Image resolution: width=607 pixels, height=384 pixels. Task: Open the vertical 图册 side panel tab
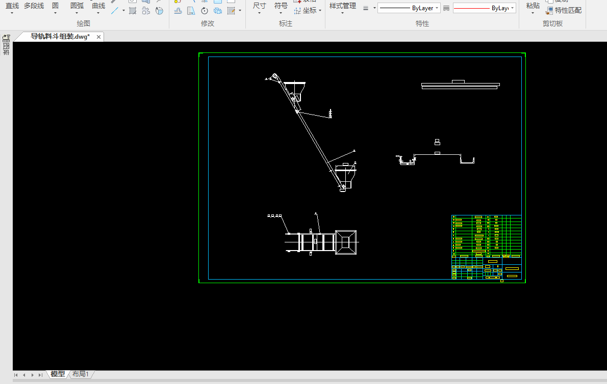pyautogui.click(x=6, y=49)
